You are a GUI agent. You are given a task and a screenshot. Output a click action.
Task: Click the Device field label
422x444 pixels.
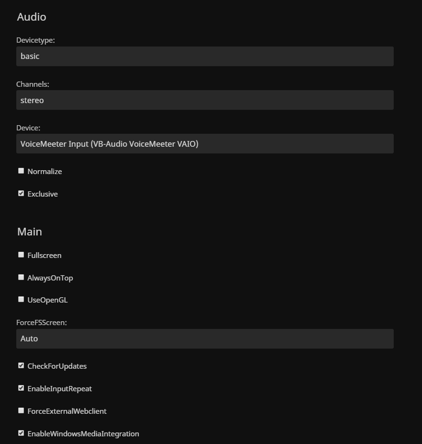pyautogui.click(x=28, y=128)
